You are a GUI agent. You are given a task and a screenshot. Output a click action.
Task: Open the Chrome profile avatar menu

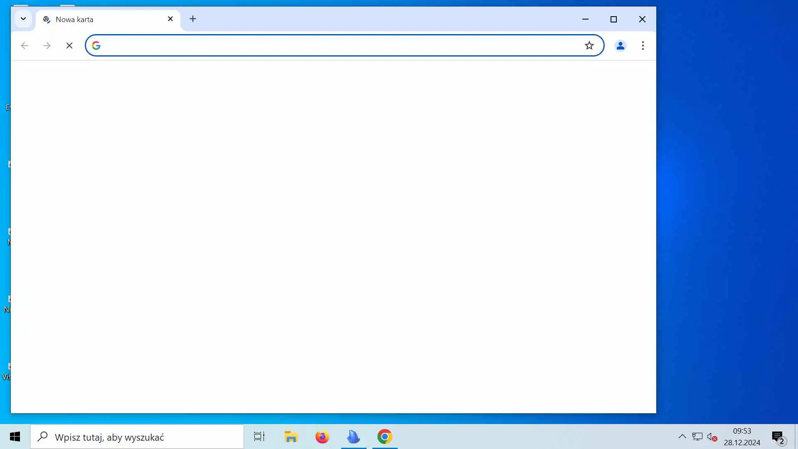point(620,46)
